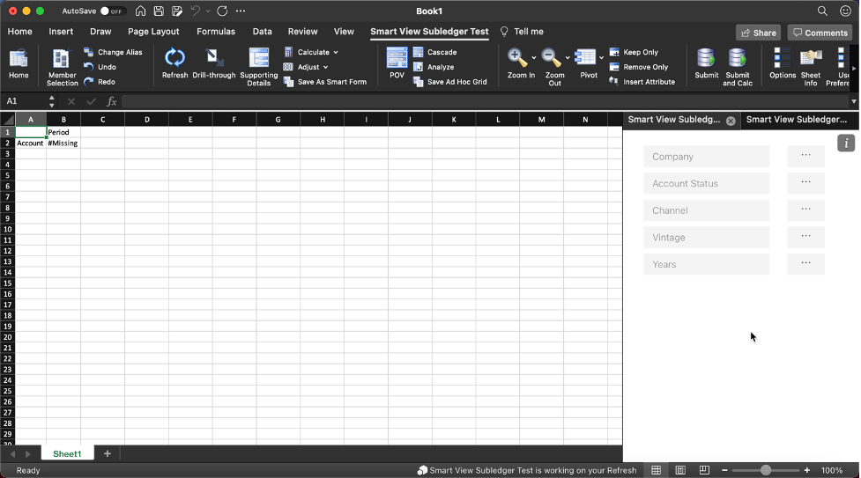
Task: Select the Sheet1 tab
Action: (x=67, y=454)
